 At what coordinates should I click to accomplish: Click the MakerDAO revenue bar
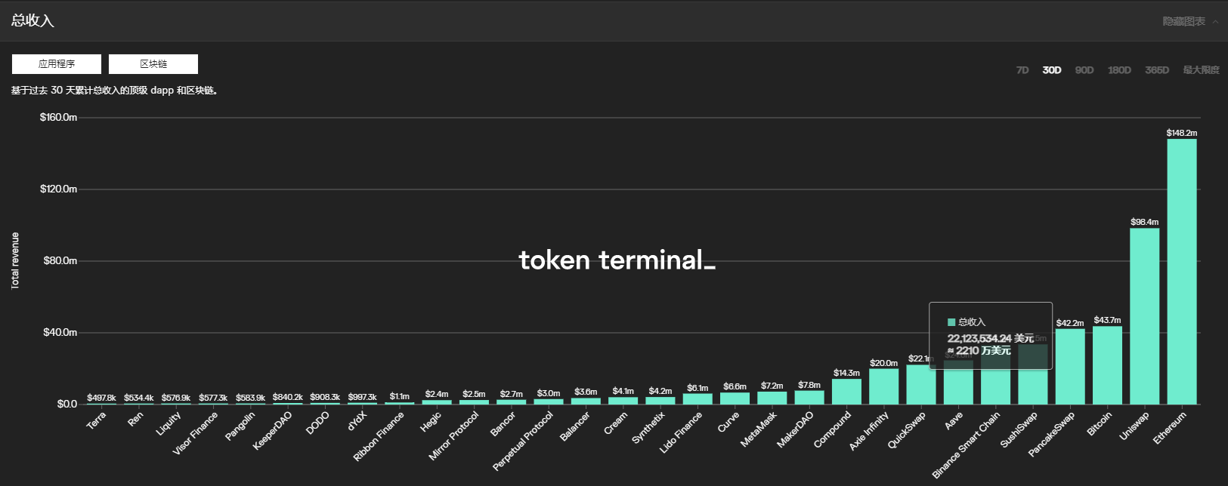(x=809, y=398)
